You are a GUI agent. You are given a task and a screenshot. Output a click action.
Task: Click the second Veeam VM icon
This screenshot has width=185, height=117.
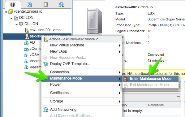point(26,67)
